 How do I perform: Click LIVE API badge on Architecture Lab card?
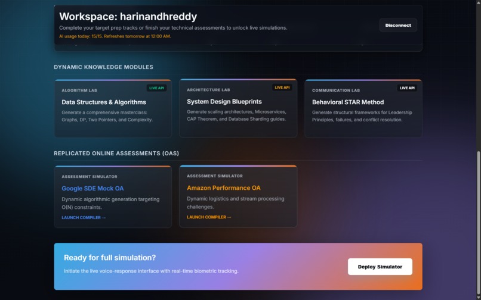(282, 87)
